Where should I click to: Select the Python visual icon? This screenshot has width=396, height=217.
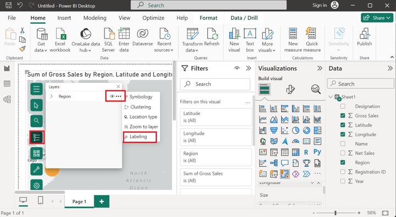(317, 152)
